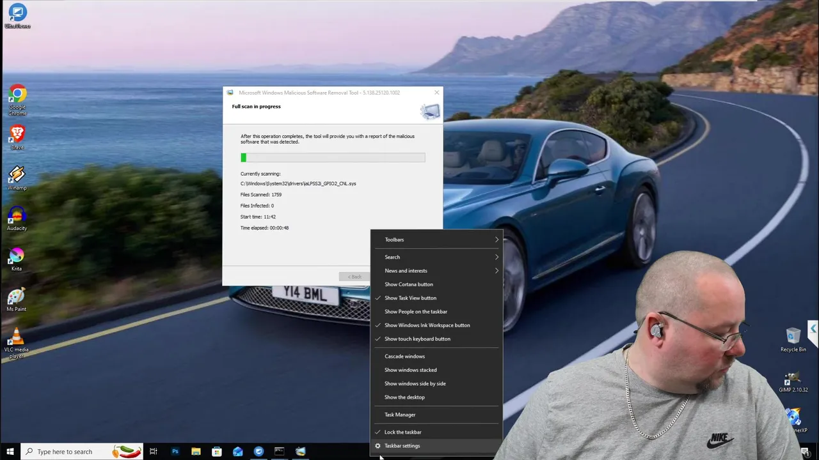Close the Malicious Software Removal Tool window
The width and height of the screenshot is (819, 460).
(436, 93)
